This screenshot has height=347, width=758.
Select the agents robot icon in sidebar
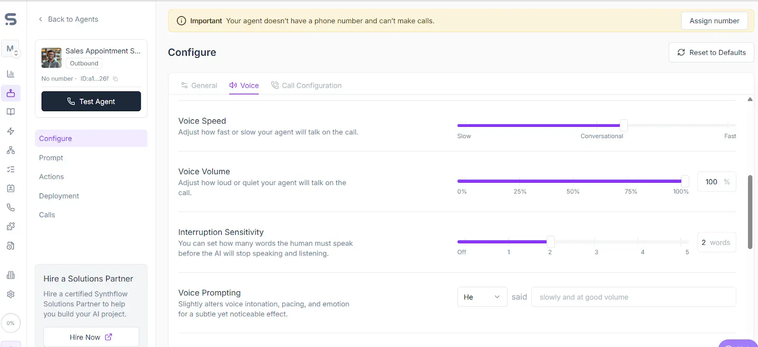(x=10, y=93)
